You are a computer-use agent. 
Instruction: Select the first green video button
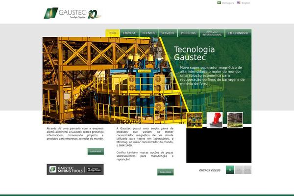tap(230, 170)
